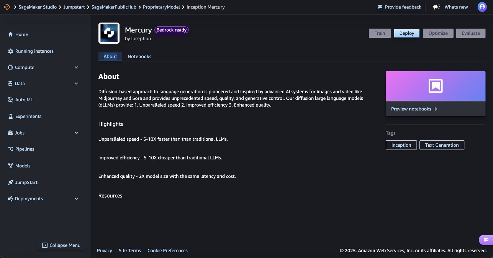
Task: Open Experiments flask icon
Action: 11,117
